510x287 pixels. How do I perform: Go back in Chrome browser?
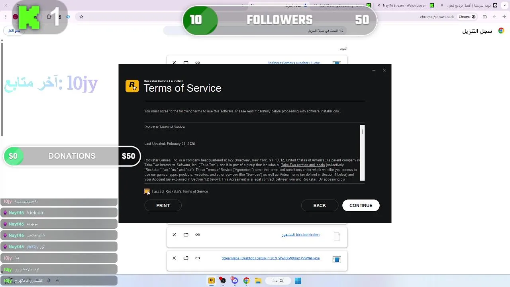(504, 17)
